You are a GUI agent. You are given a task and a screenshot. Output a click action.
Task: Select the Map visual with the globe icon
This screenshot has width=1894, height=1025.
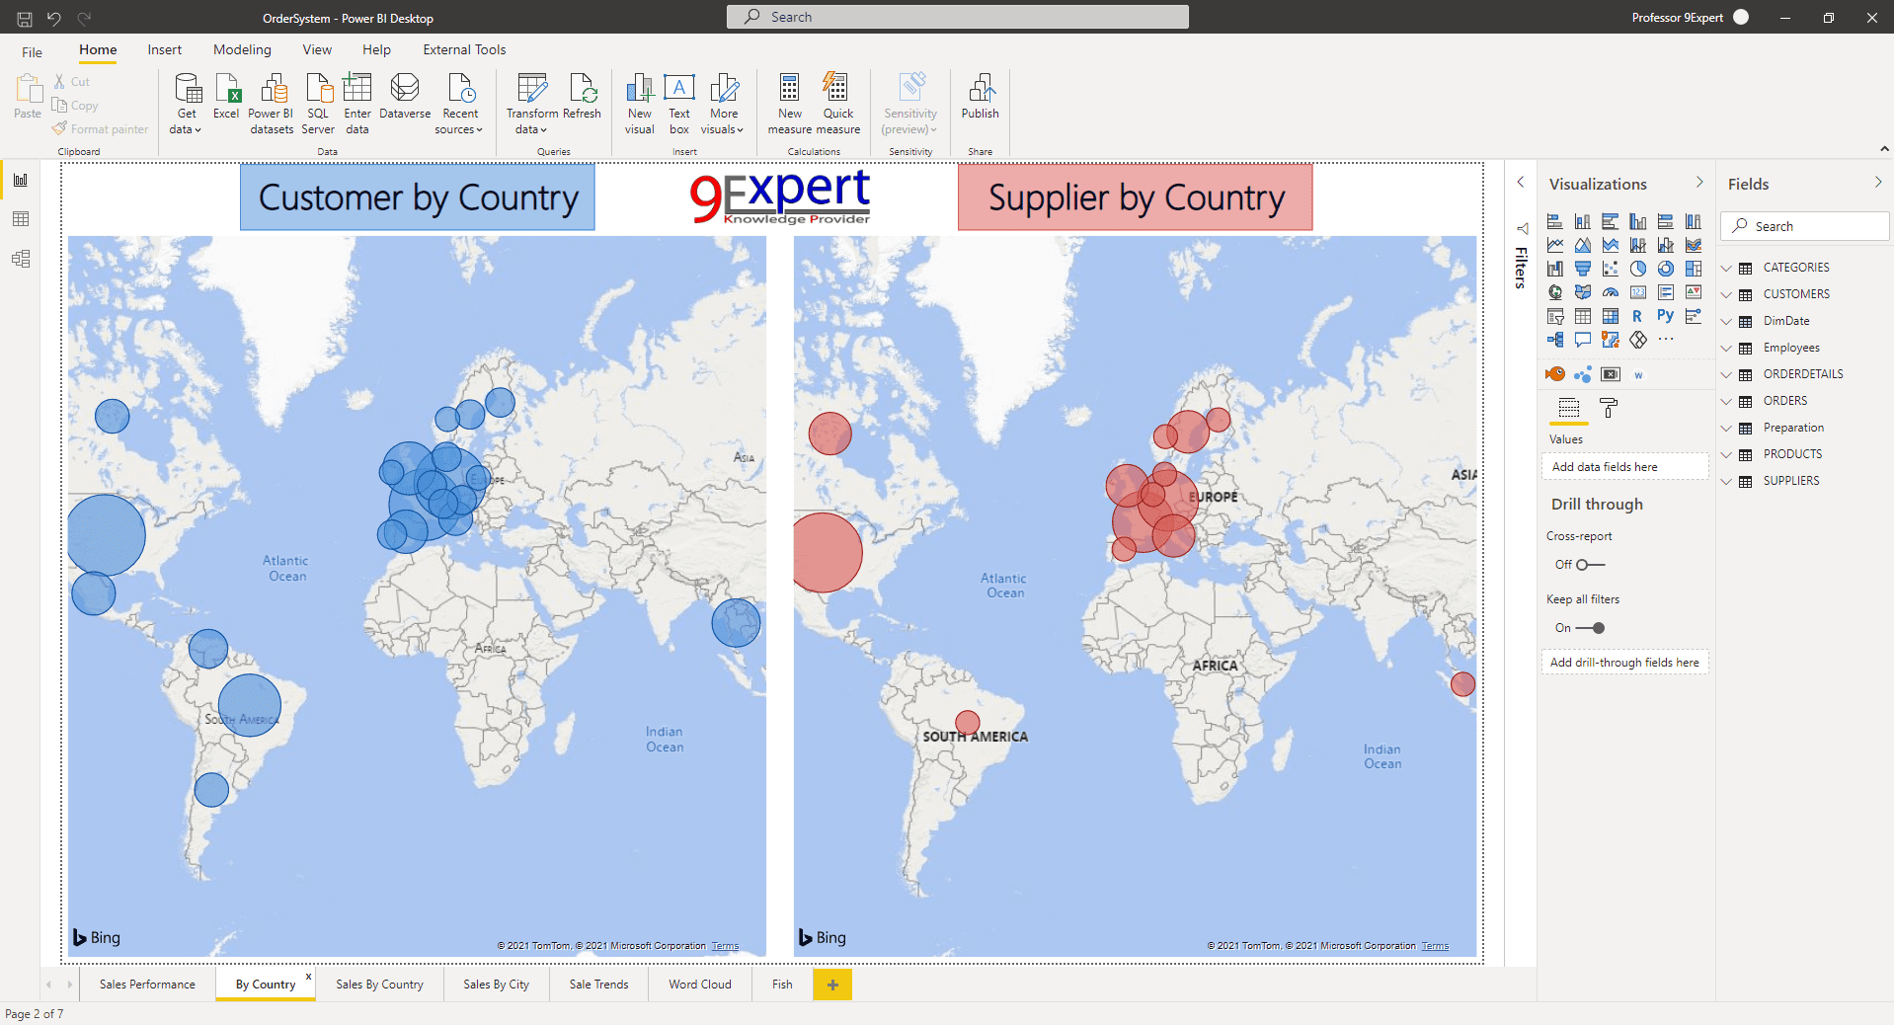[x=1555, y=292]
